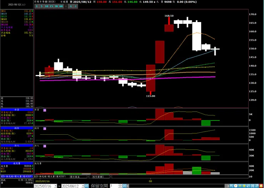Viewport: 264px width, 188px height.
Task: Click the SMA120 row in the legend
Action: (17, 22)
